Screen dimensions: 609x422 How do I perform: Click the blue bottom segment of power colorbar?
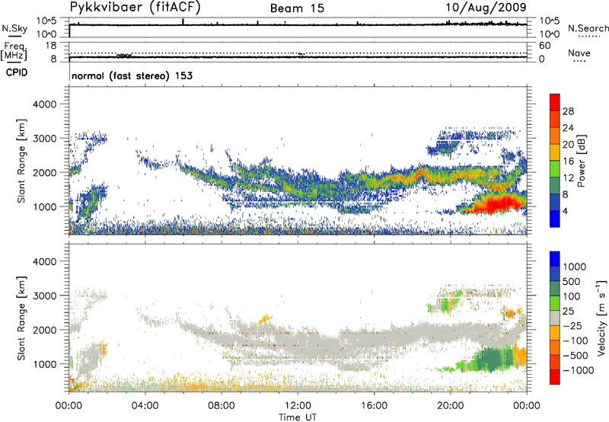pos(555,219)
